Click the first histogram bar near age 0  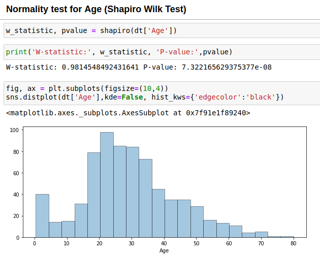coord(43,216)
